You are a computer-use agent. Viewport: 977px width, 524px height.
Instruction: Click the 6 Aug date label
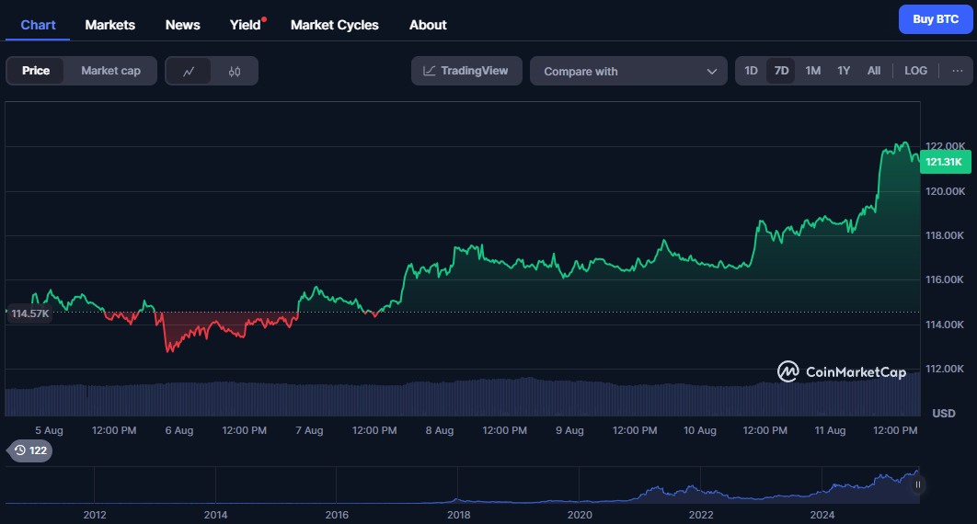178,430
